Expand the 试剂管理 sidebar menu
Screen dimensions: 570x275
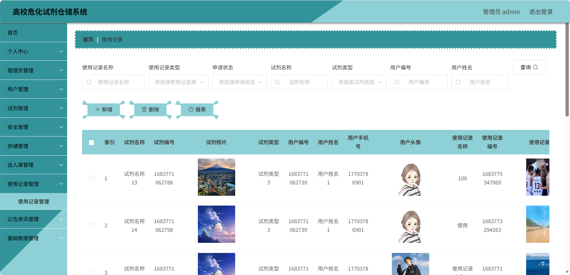[x=33, y=108]
